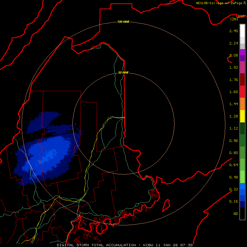247x247 pixels.
Task: Click the light blue swatch above 0.32
Action: pos(242,186)
